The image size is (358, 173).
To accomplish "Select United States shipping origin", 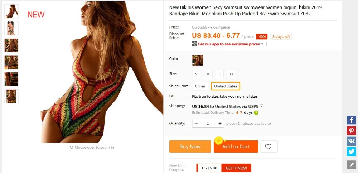I will coord(226,86).
